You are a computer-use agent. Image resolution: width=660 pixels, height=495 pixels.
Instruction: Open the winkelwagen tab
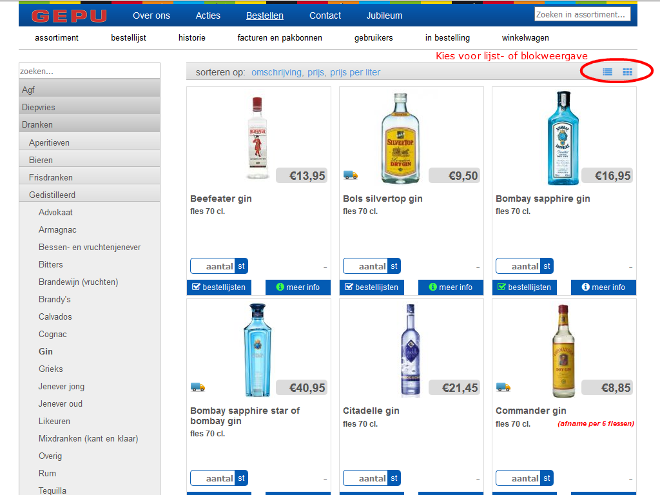(525, 38)
